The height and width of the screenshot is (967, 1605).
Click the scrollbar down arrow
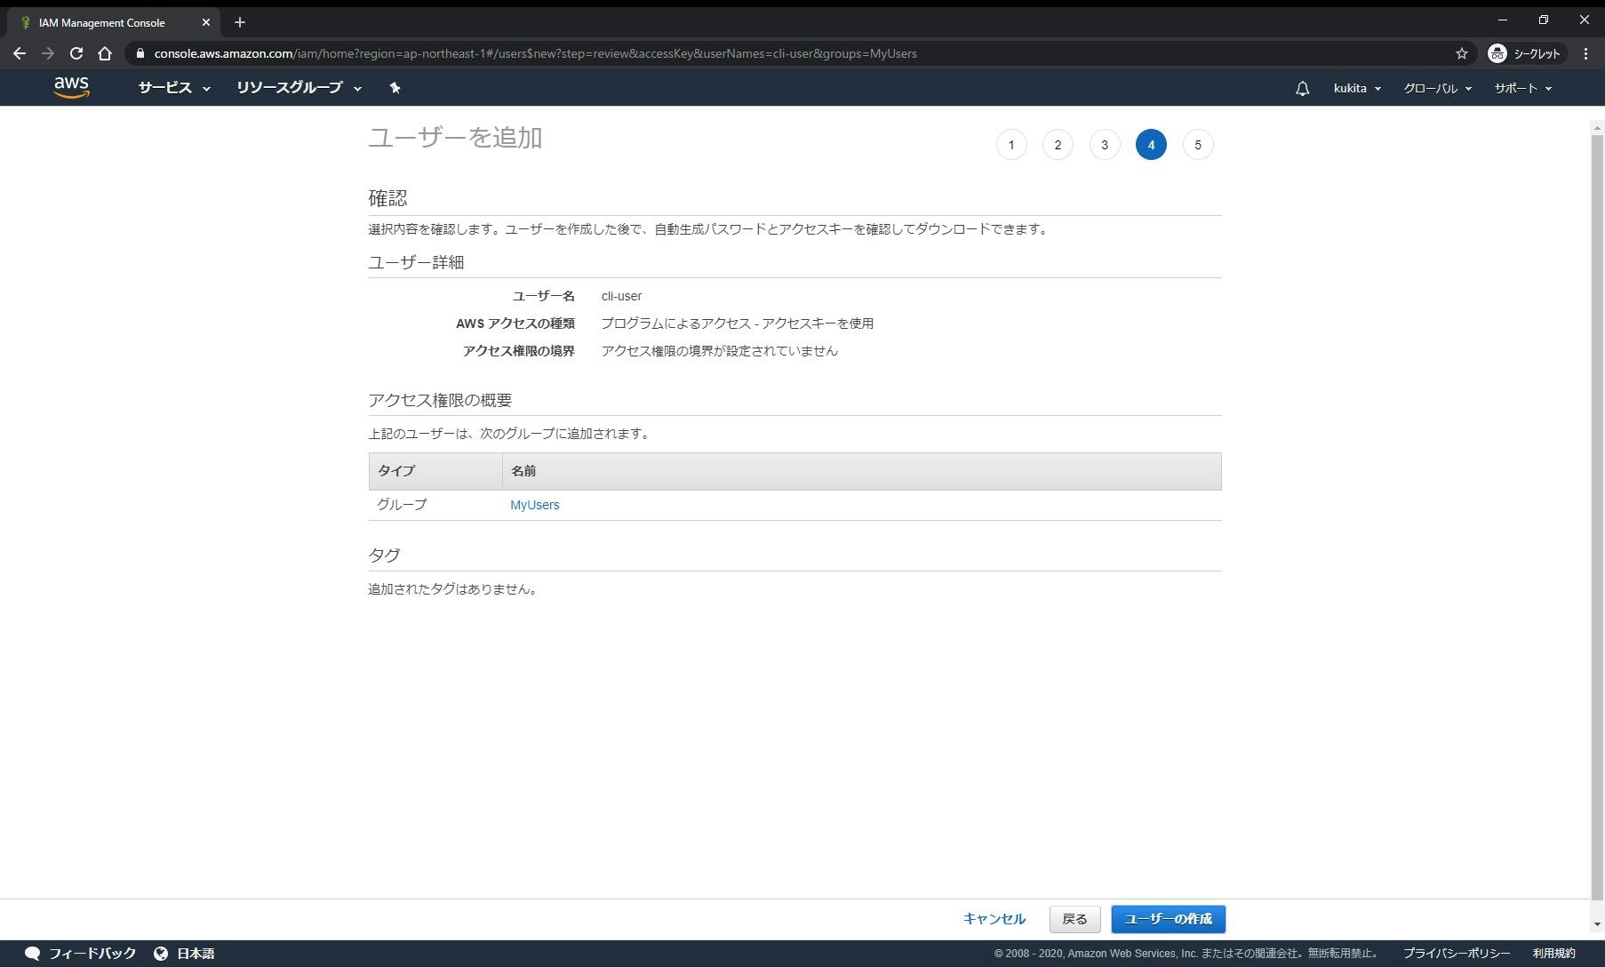1597,924
